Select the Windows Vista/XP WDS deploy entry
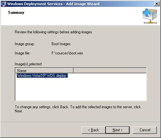161x138 pixels. click(x=42, y=76)
